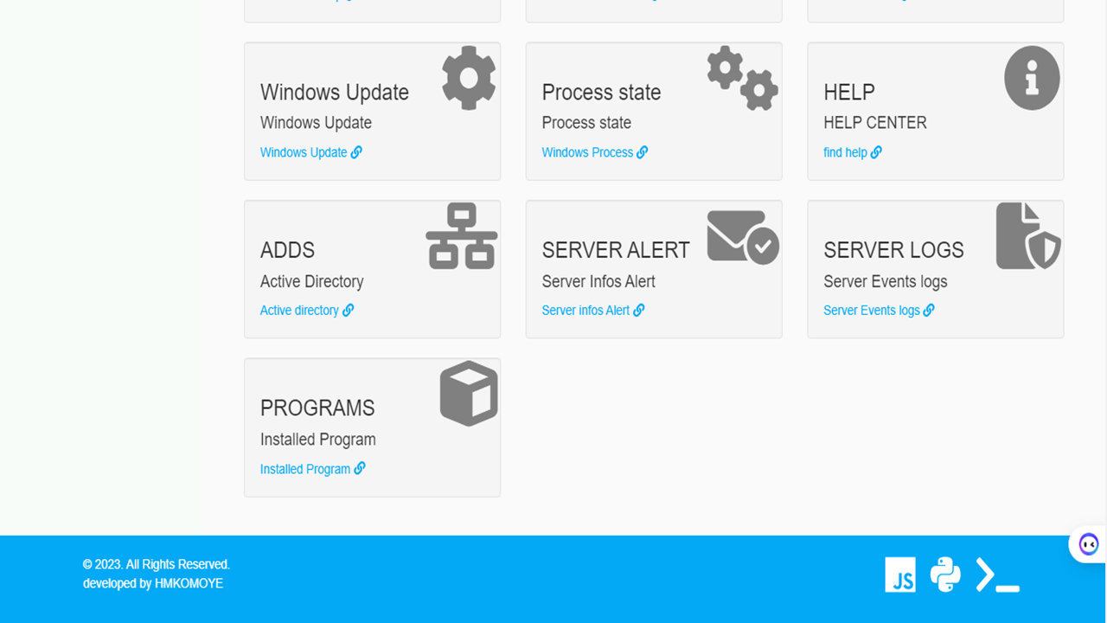
Task: Click the JavaScript logo in footer
Action: pos(900,575)
